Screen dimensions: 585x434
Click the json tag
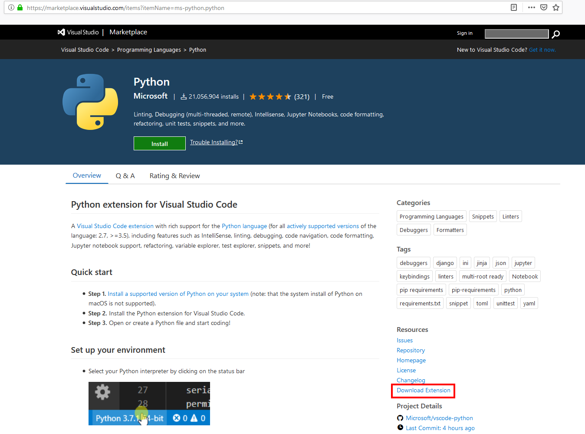[x=501, y=263]
